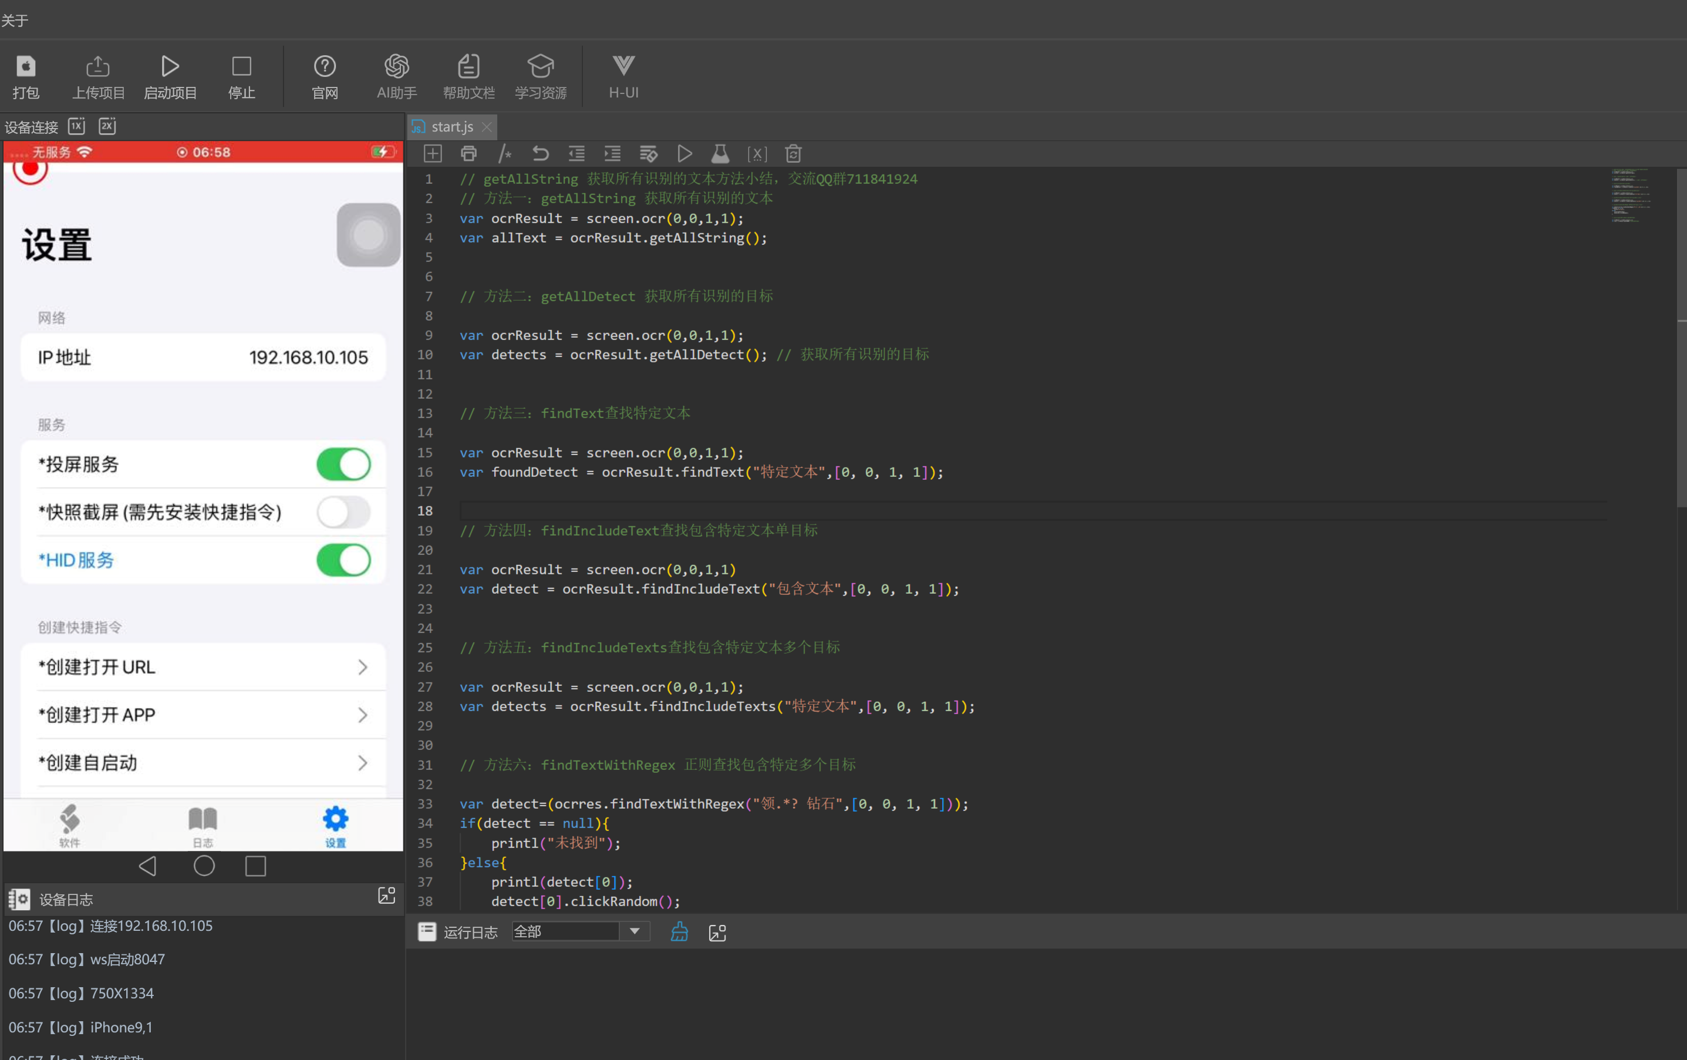Click log entry ws启动8047
The height and width of the screenshot is (1060, 1687).
pos(87,959)
